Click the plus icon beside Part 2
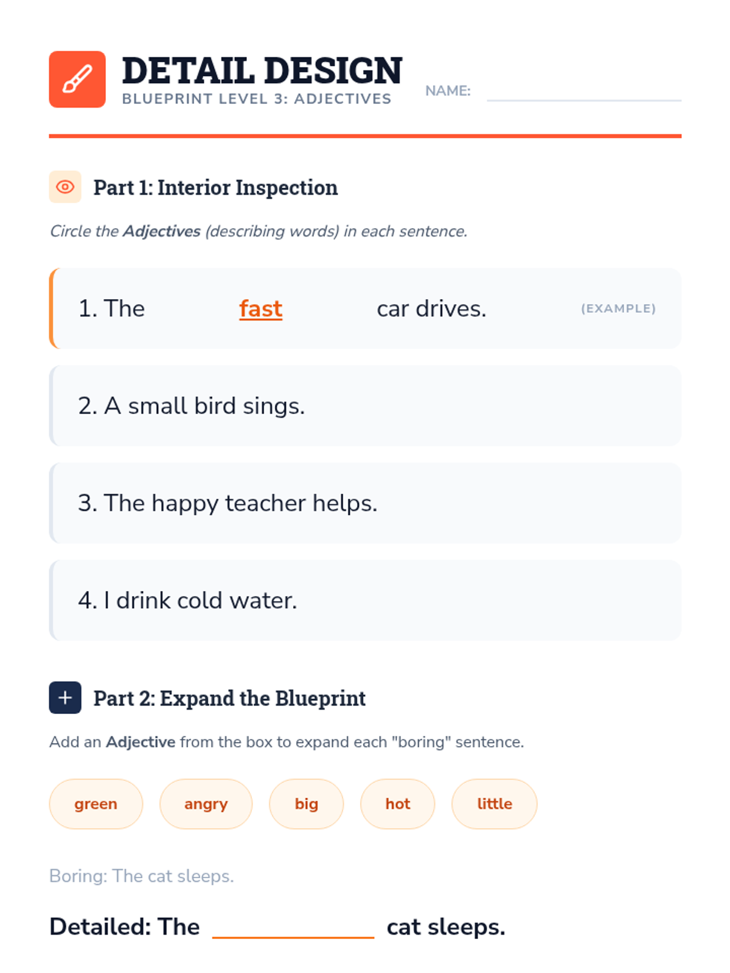The image size is (730, 973). pos(65,698)
